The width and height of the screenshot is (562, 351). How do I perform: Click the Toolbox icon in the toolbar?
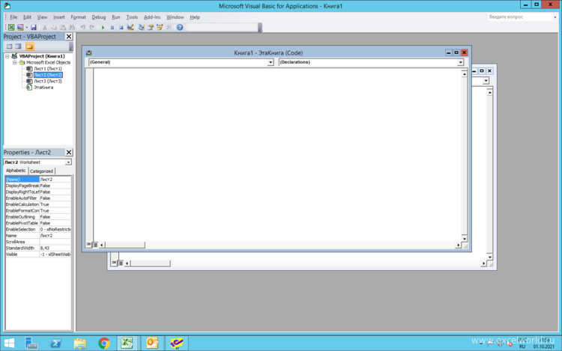[169, 27]
